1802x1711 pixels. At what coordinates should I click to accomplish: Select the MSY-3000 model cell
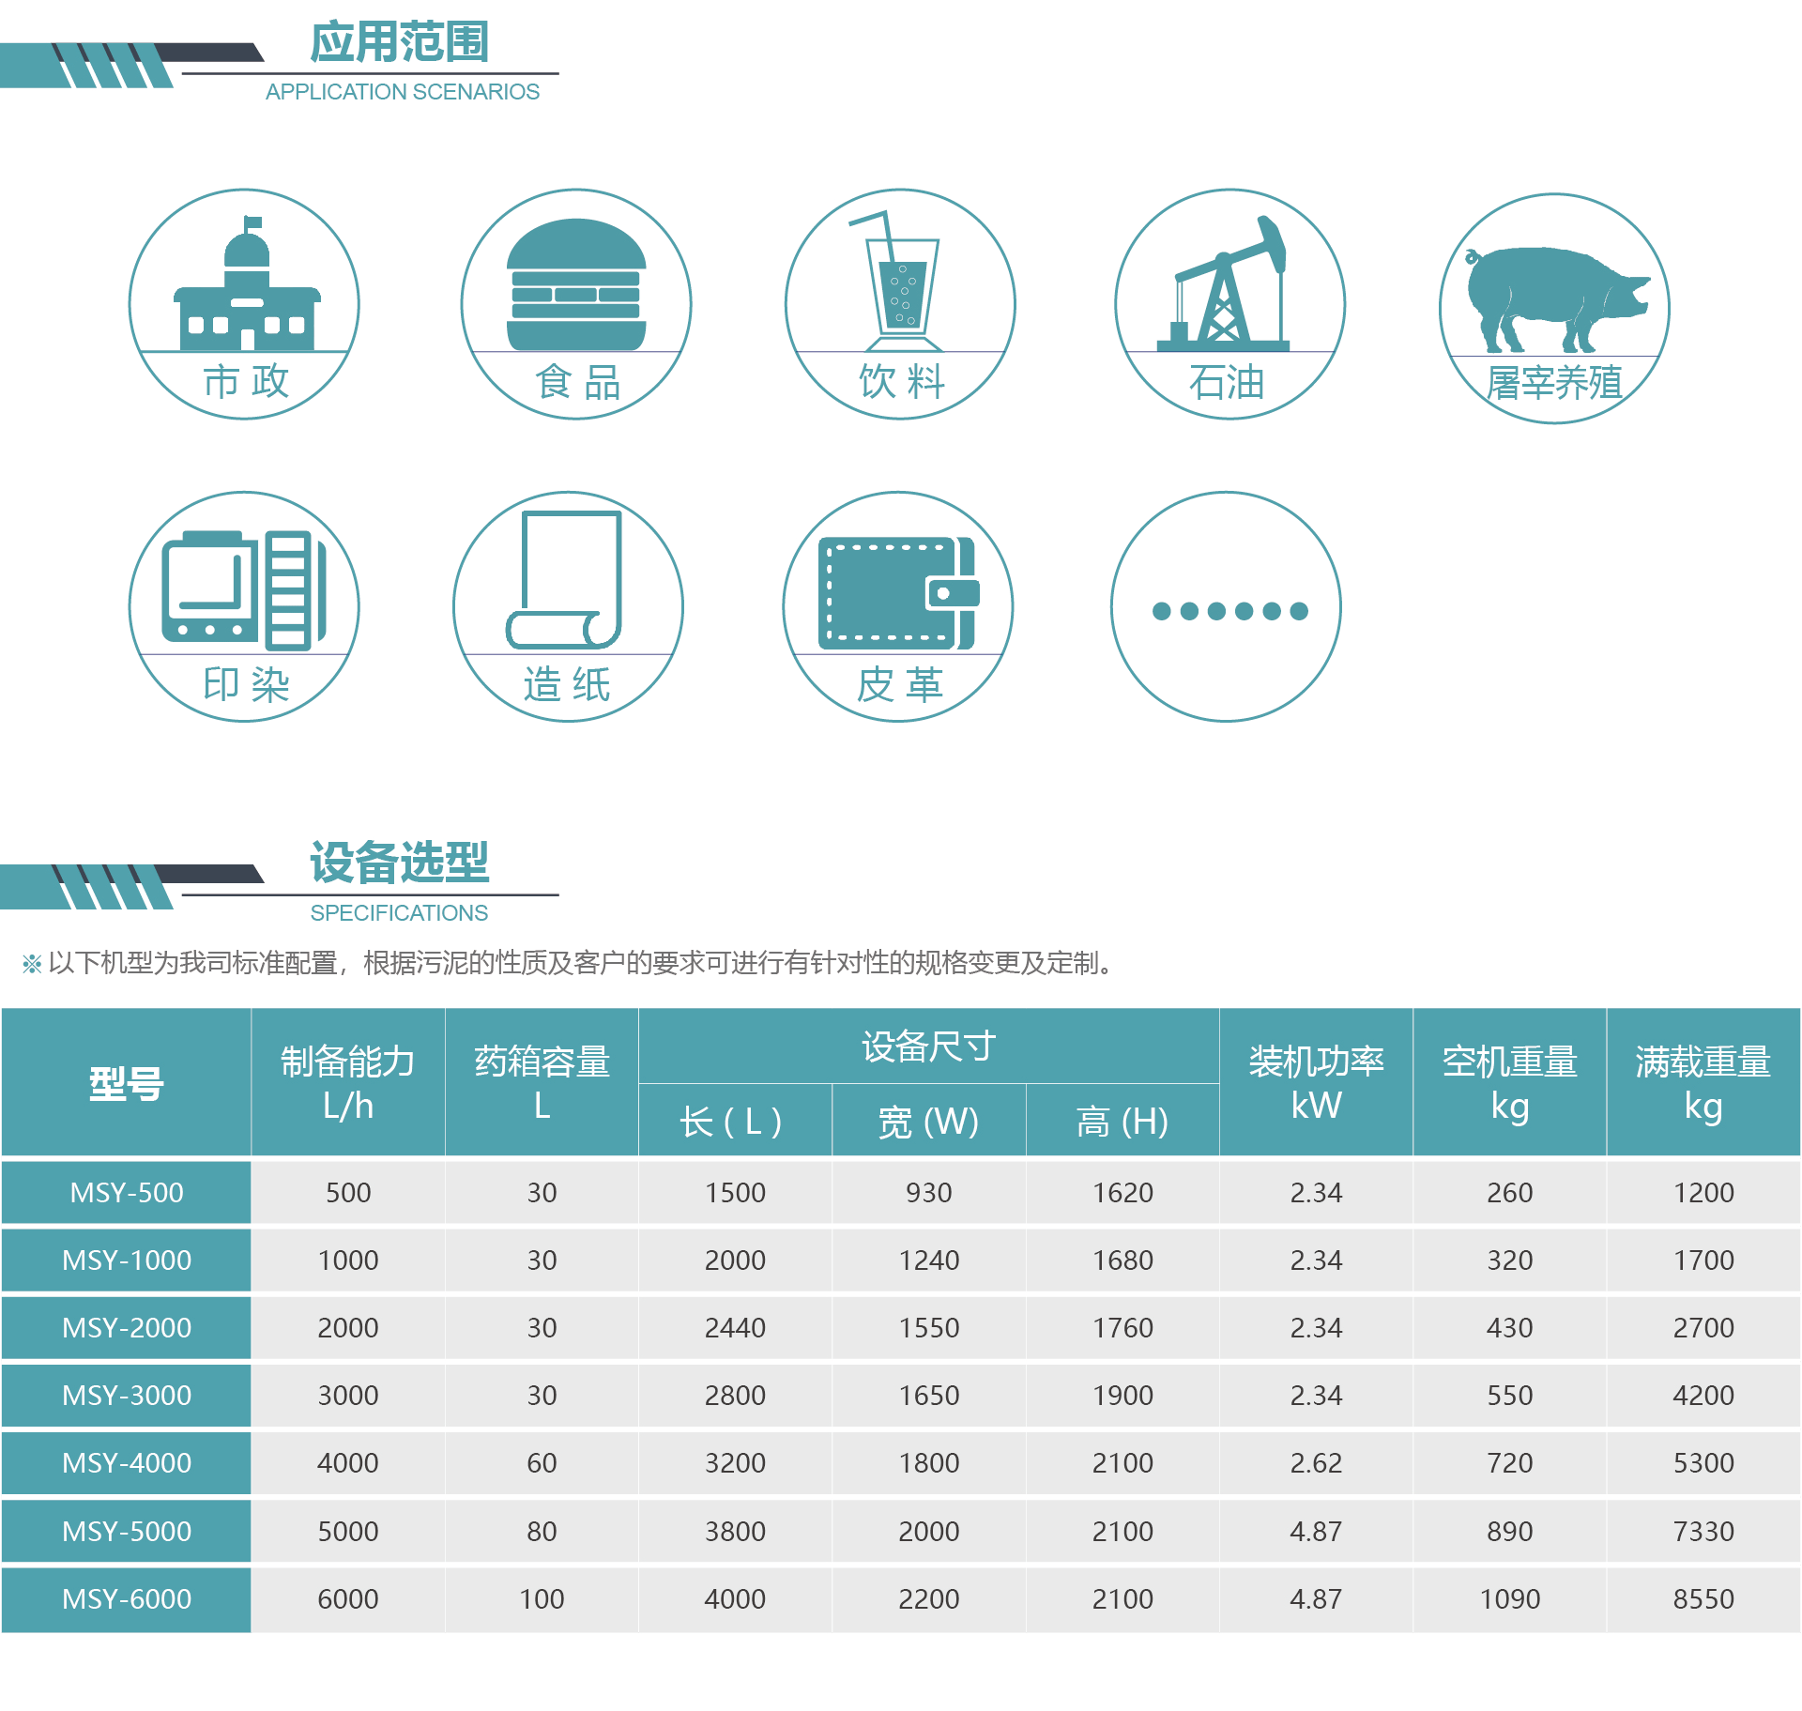[x=127, y=1395]
